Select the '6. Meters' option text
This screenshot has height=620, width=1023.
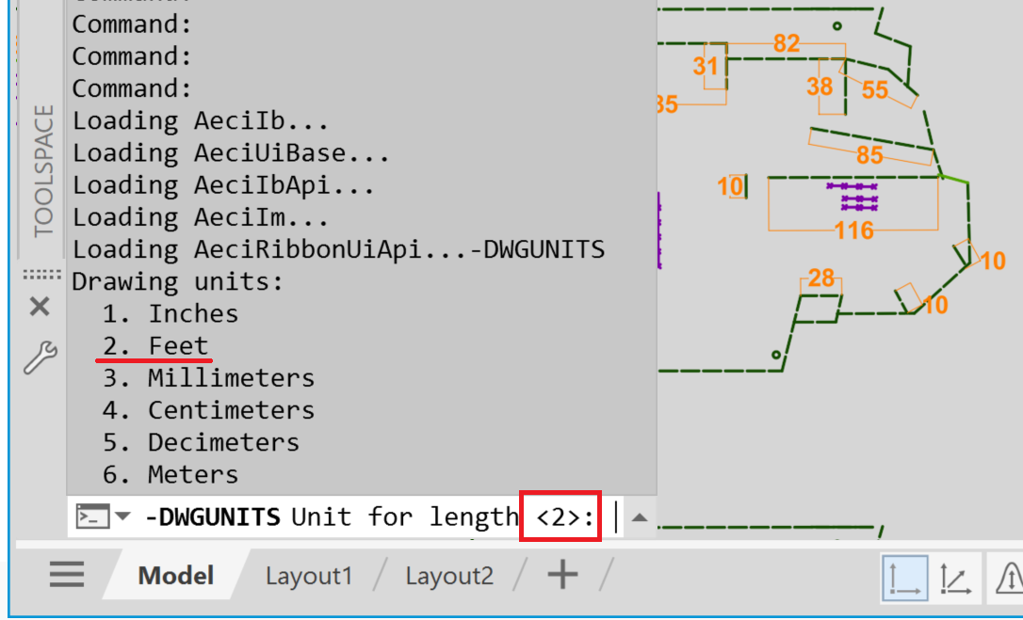pyautogui.click(x=170, y=474)
